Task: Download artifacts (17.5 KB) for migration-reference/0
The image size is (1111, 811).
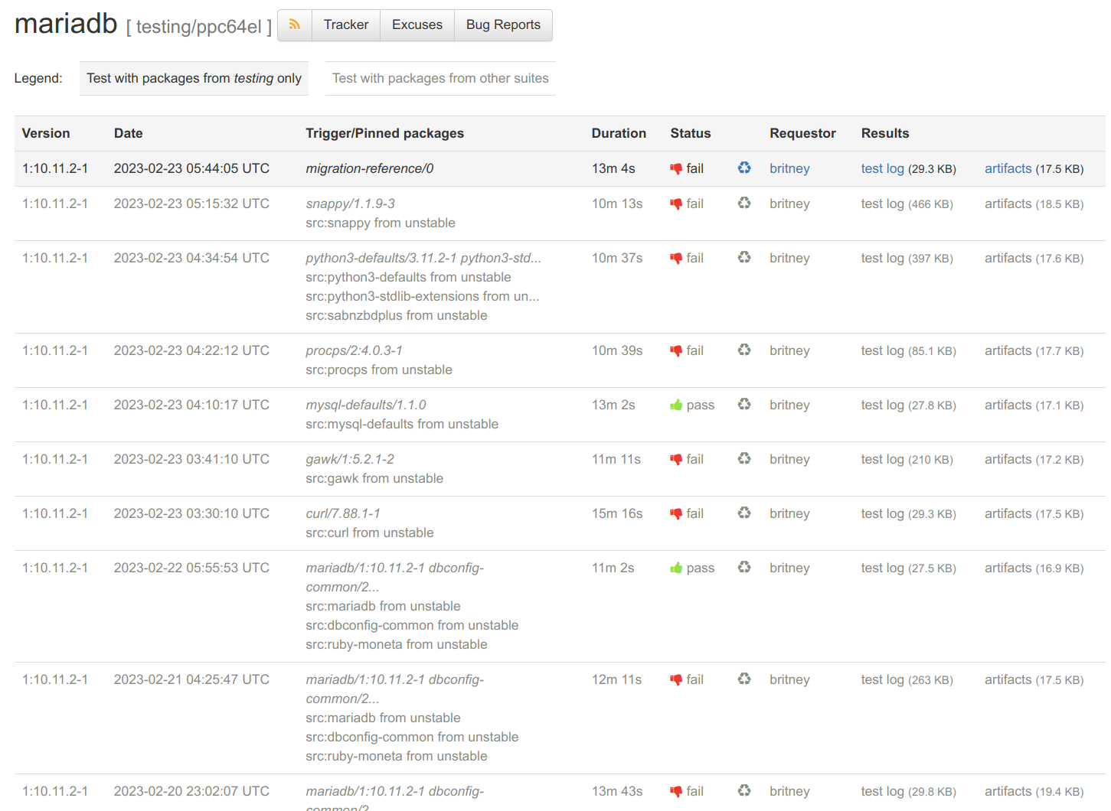Action: click(1008, 169)
